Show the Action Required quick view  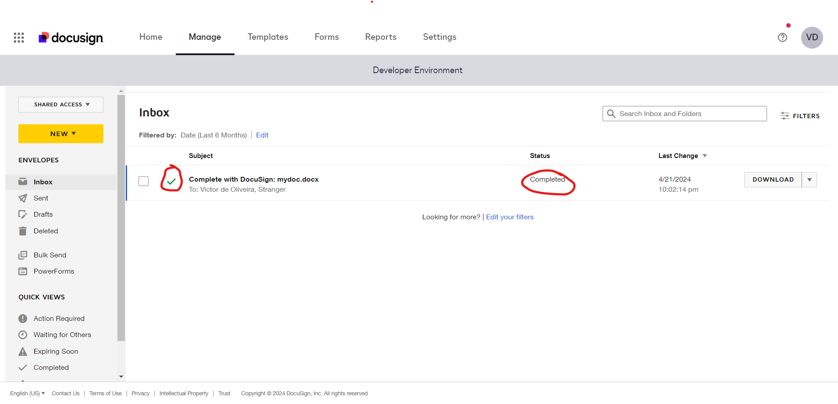pos(59,319)
